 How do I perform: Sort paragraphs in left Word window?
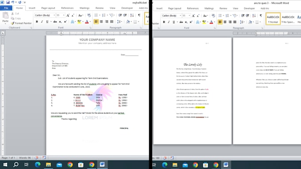(x=132, y=15)
